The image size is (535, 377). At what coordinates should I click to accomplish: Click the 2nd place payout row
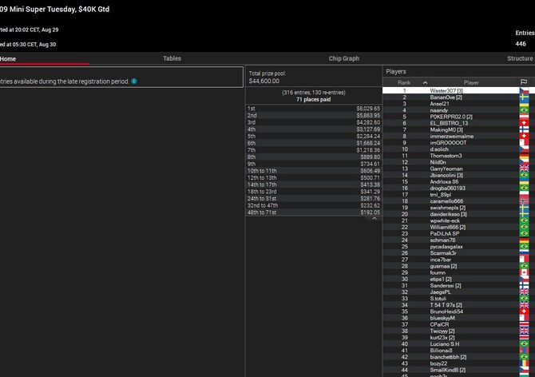(314, 115)
